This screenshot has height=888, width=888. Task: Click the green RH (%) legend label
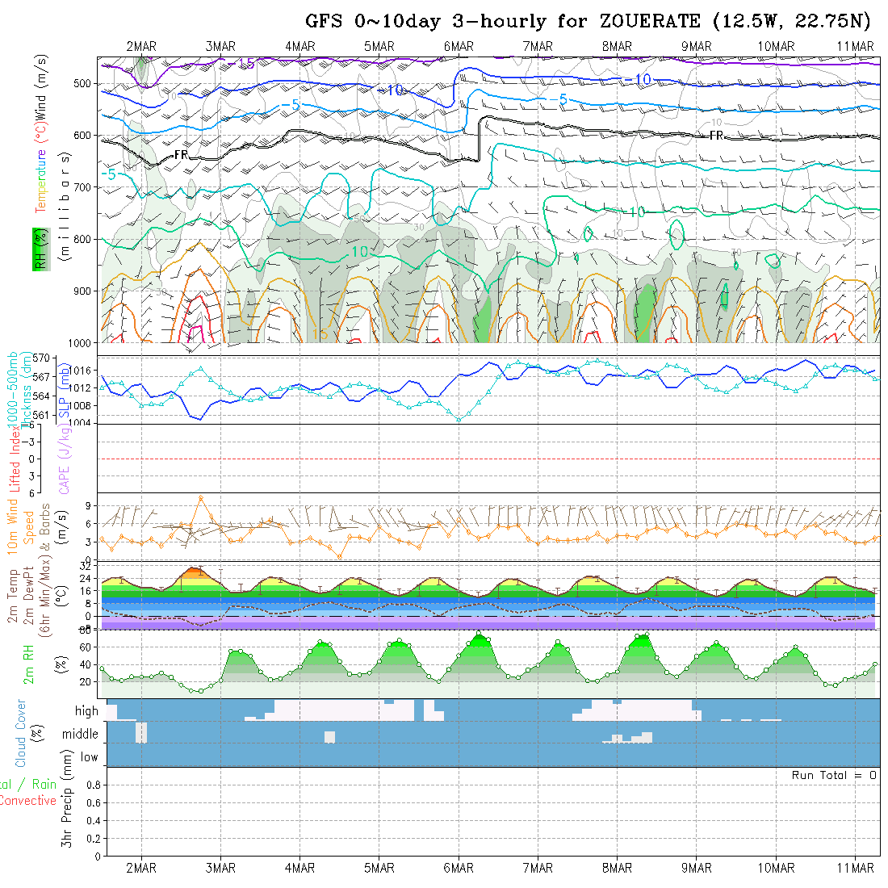tap(37, 249)
